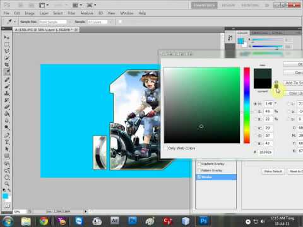
Task: Open the Sample Size dropdown
Action: (55, 22)
